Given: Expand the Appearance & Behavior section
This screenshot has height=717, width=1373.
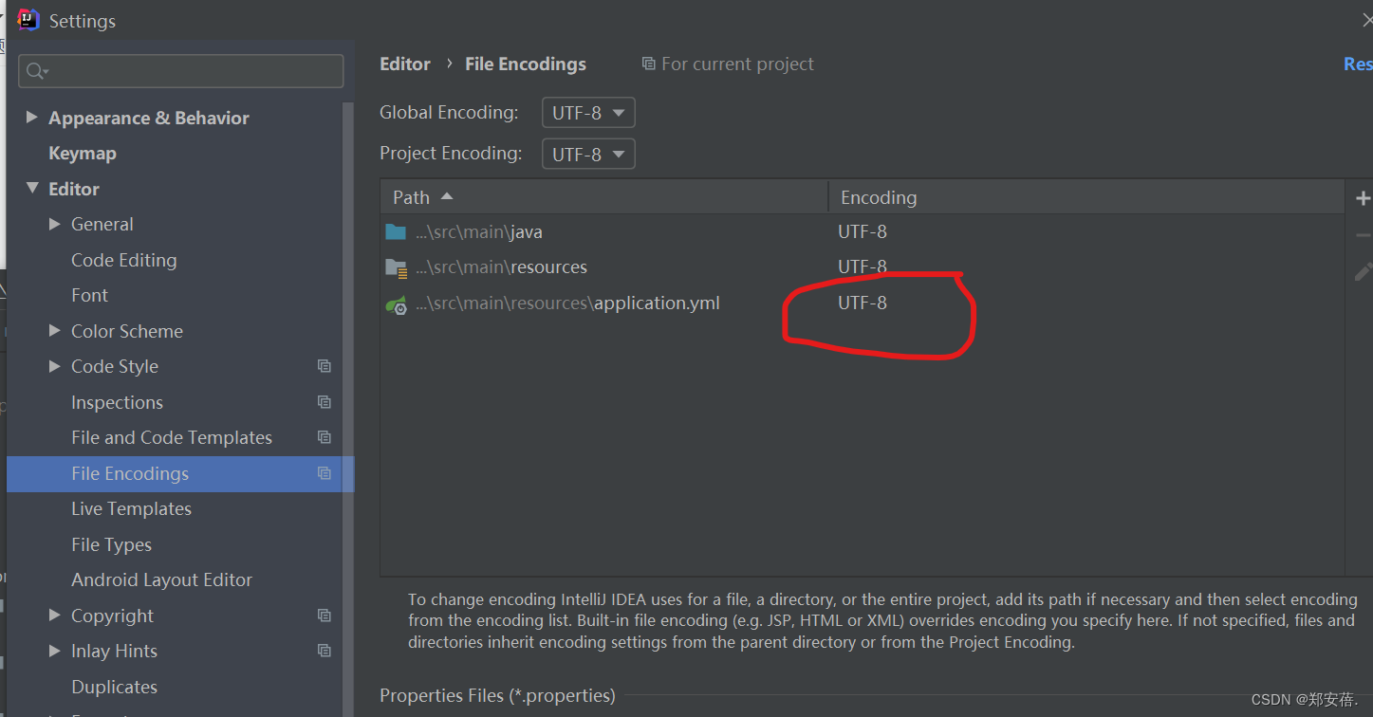Looking at the screenshot, I should [32, 117].
